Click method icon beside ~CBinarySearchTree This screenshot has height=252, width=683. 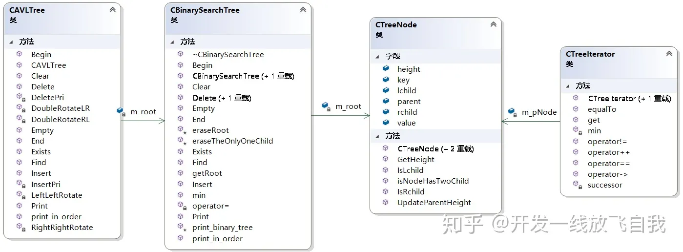(x=181, y=54)
